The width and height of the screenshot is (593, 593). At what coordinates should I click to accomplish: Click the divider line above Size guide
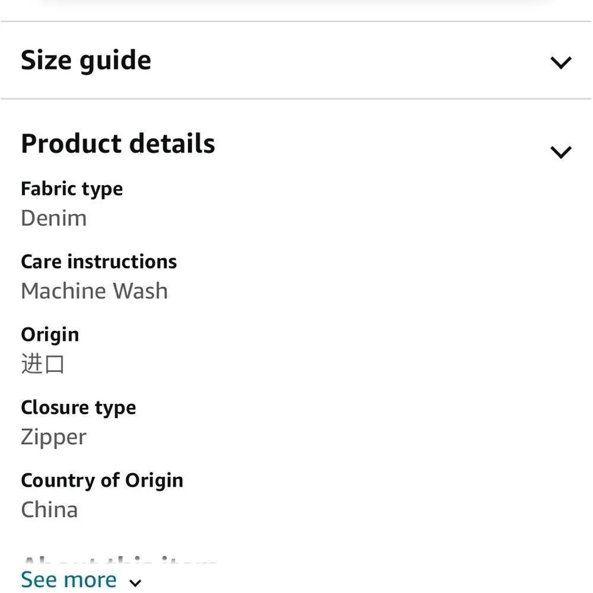[x=296, y=22]
